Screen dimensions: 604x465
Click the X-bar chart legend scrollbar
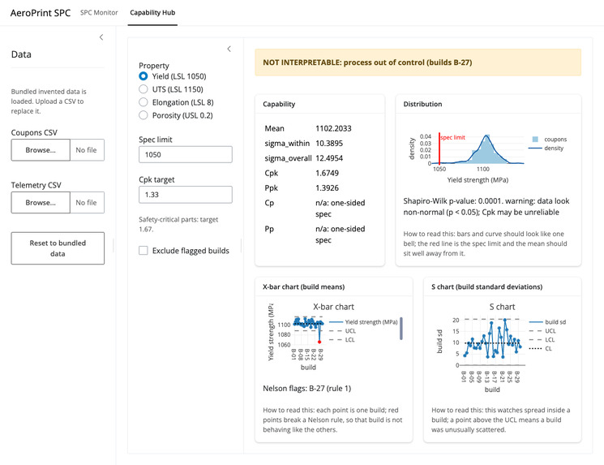tap(401, 329)
